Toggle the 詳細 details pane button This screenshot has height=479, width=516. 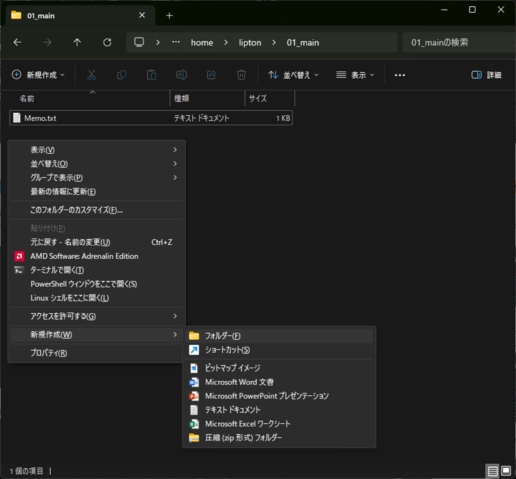click(486, 75)
